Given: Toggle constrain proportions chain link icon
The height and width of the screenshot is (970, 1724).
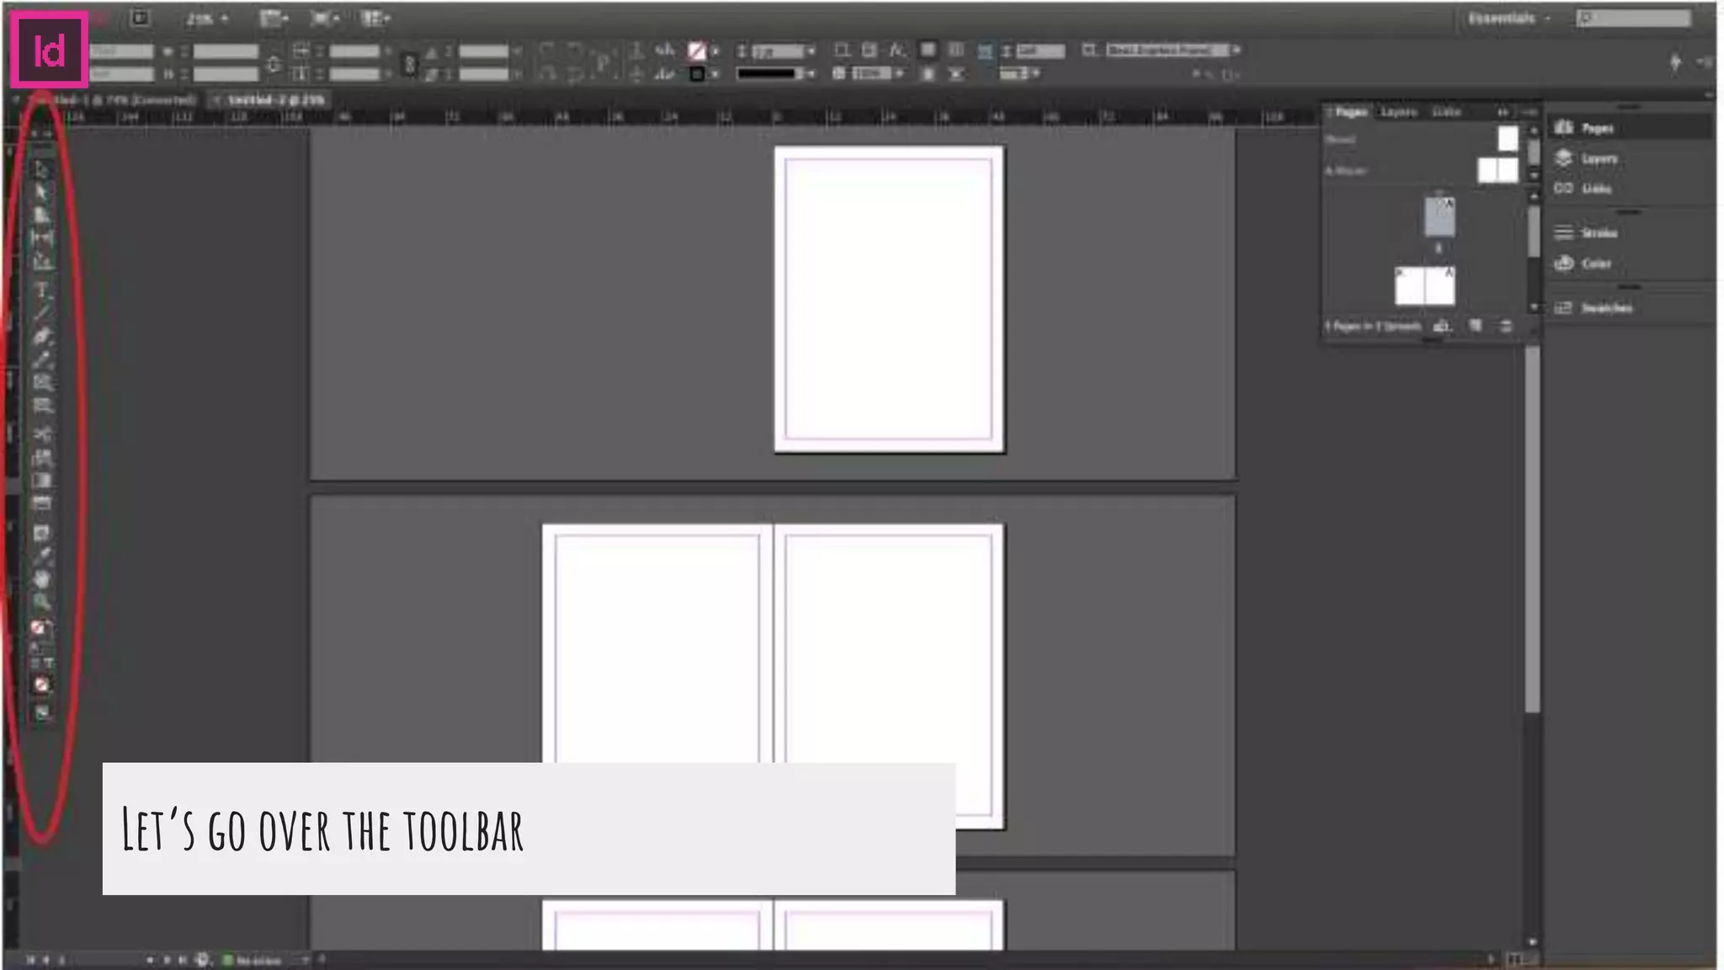Looking at the screenshot, I should [409, 64].
